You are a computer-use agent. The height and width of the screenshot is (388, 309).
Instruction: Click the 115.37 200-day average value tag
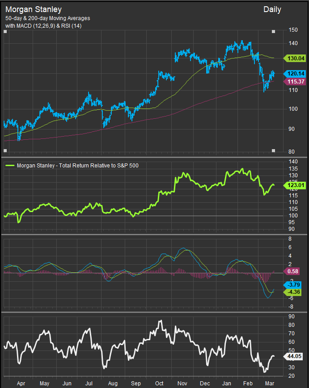(295, 81)
